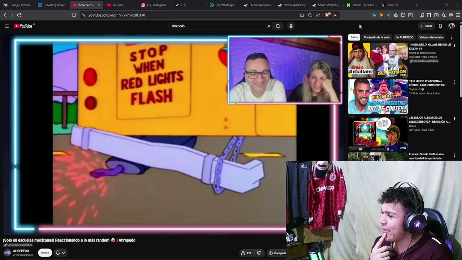Viewport: 462px width, 260px height.
Task: Close the active YouTube video tab
Action: tap(99, 5)
